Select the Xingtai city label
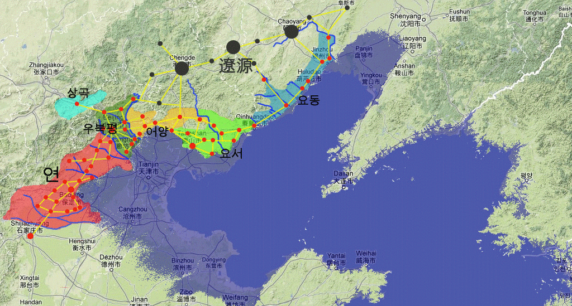This screenshot has height=306, width=572. click(30, 281)
